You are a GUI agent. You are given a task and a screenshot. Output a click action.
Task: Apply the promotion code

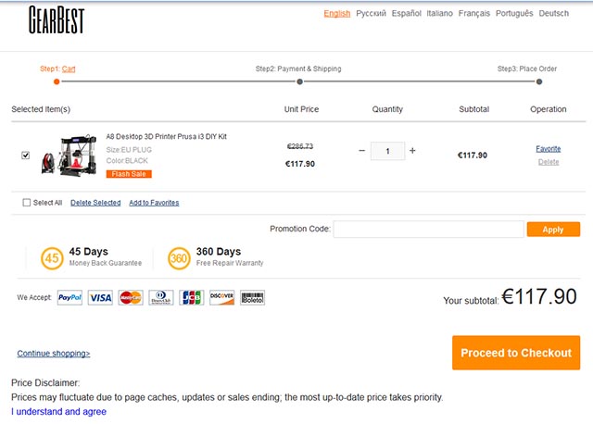(553, 230)
